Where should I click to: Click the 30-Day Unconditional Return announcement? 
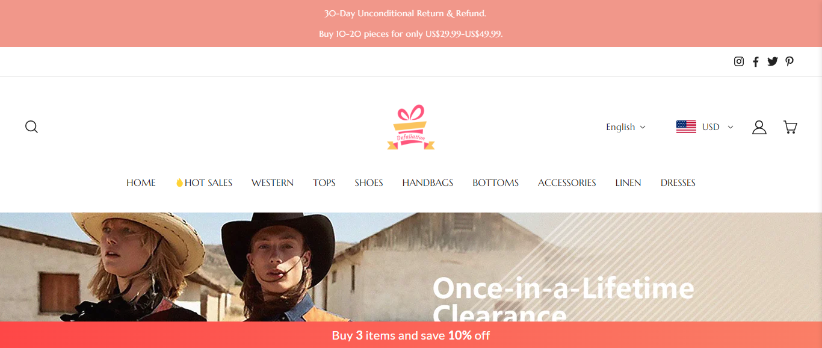(405, 13)
